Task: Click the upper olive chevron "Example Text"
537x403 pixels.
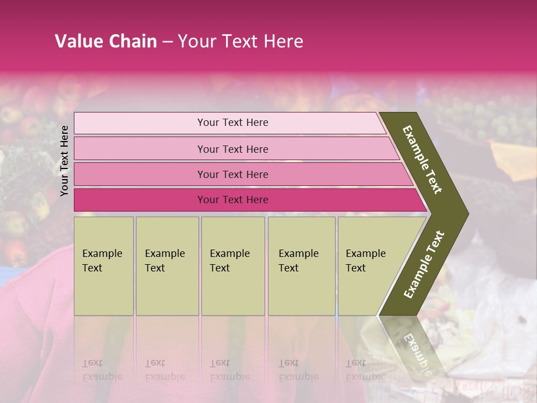Action: click(x=423, y=160)
